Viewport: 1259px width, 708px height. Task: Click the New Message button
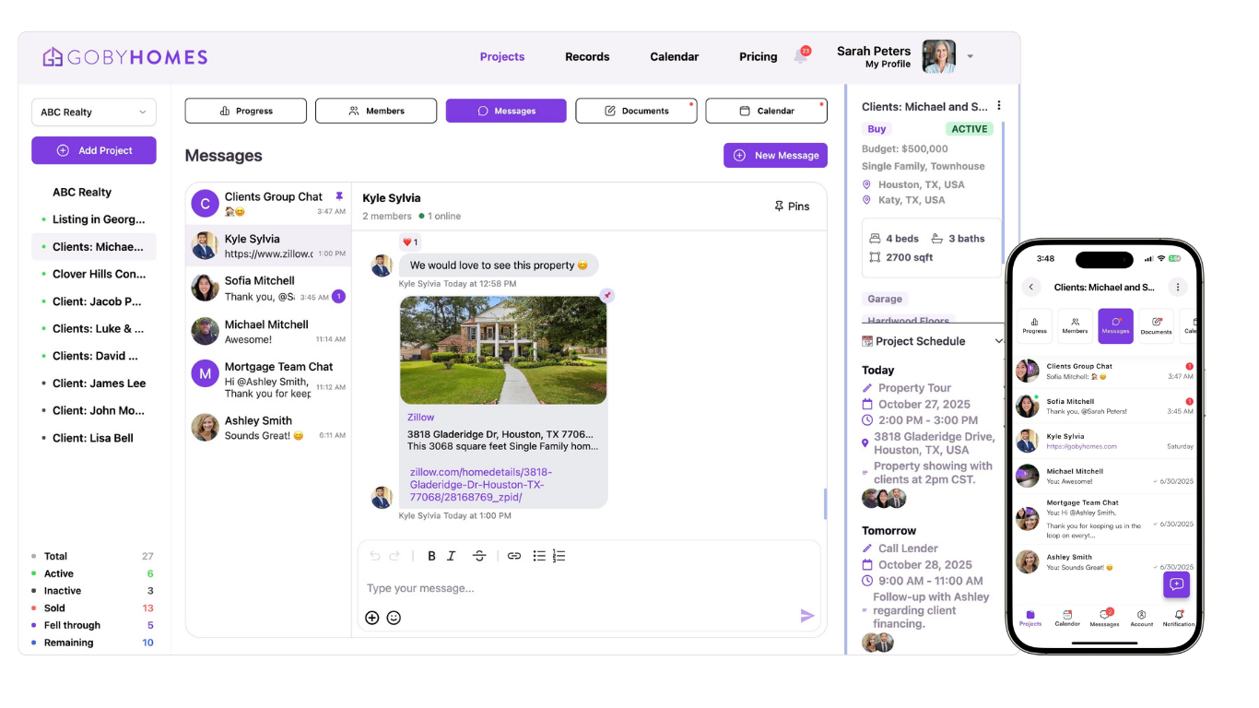point(775,155)
